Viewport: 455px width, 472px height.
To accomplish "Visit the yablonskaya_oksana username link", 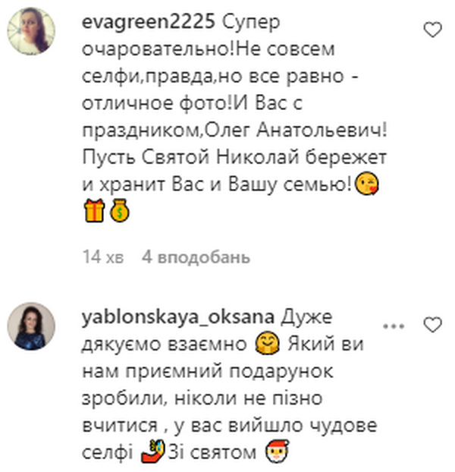I will point(178,317).
